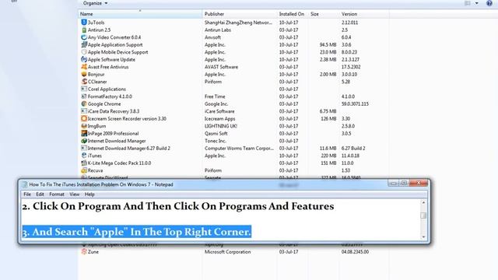The width and height of the screenshot is (498, 280).
Task: Click 'Computer Worms Team Corpor...' publisher cell
Action: [239, 149]
